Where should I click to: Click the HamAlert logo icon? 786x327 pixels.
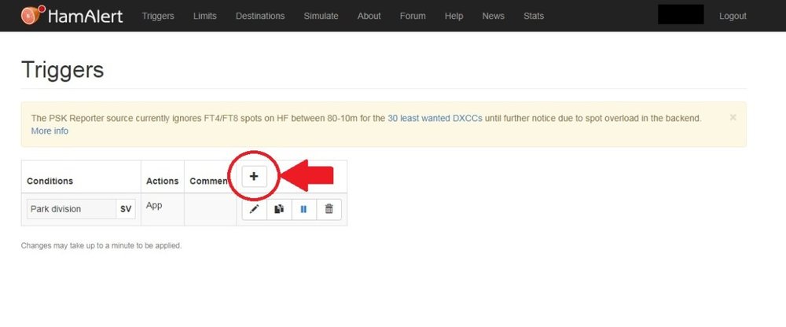31,15
